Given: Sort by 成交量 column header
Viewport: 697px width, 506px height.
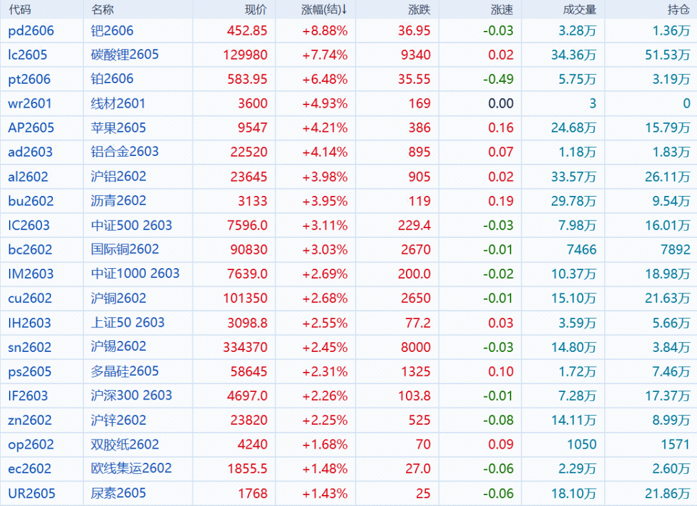Looking at the screenshot, I should click(x=580, y=10).
